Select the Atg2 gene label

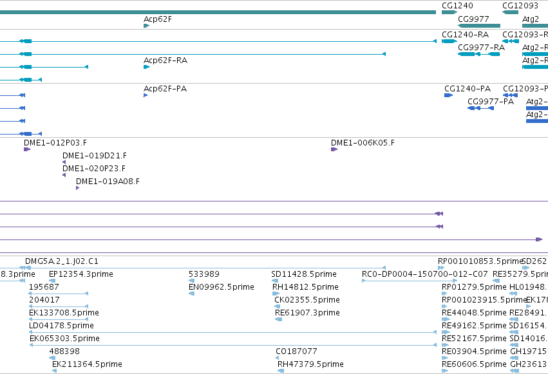pyautogui.click(x=530, y=19)
